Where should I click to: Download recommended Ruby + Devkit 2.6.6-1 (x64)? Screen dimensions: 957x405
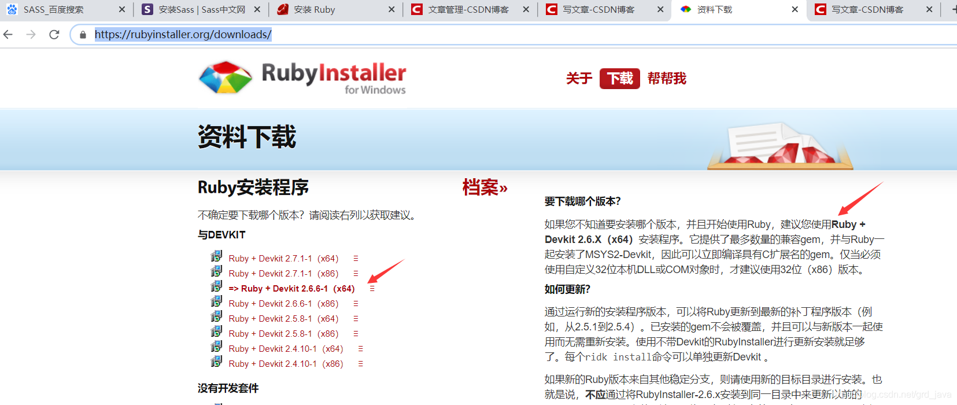291,289
